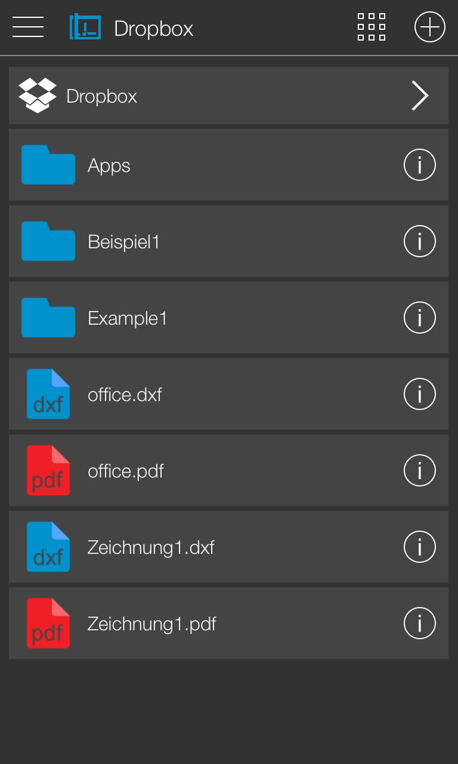Screen dimensions: 458x764
Task: Open info for Zeichnung1.pdf
Action: 420,623
